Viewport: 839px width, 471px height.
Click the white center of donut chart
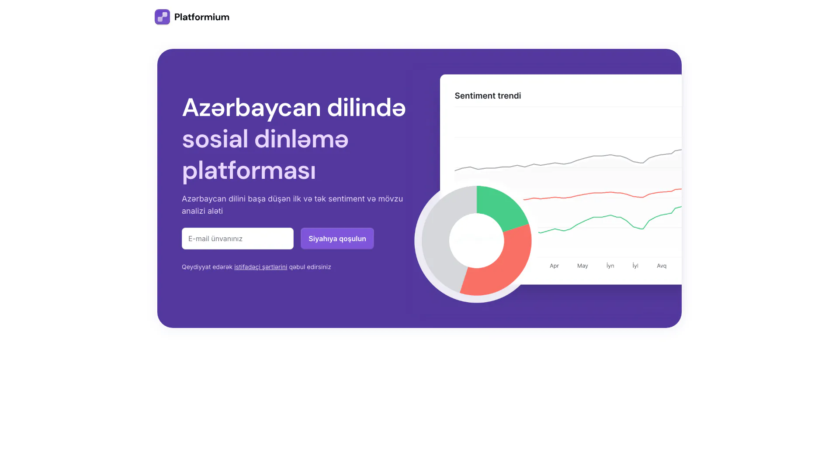click(x=476, y=241)
